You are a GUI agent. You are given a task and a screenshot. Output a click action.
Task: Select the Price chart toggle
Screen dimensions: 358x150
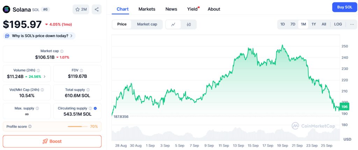click(122, 24)
